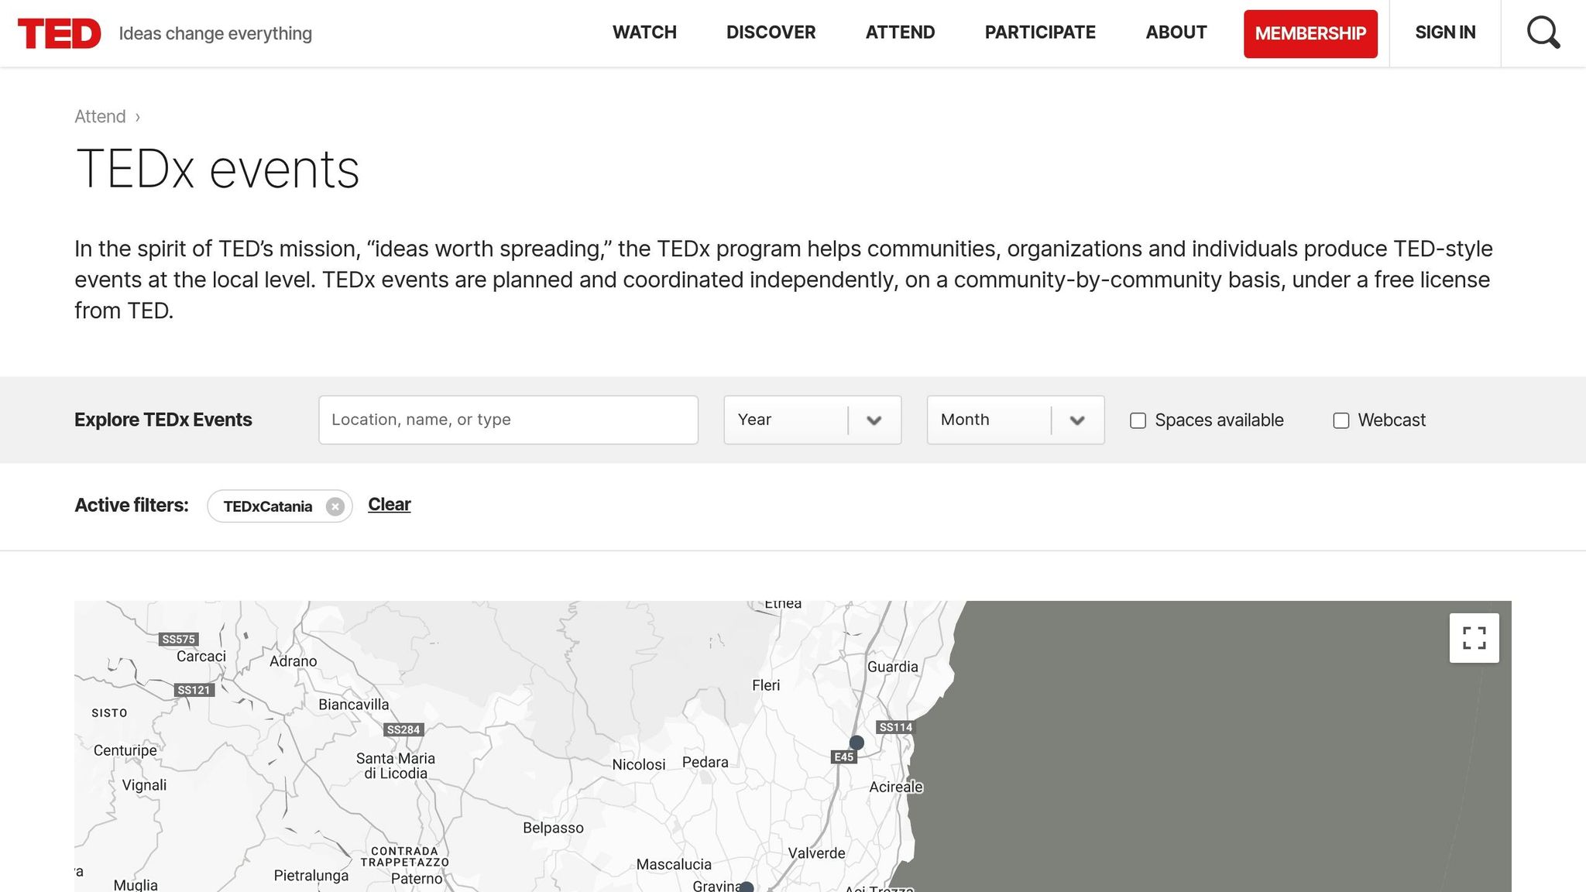Viewport: 1586px width, 892px height.
Task: Focus the location search field
Action: coord(508,420)
